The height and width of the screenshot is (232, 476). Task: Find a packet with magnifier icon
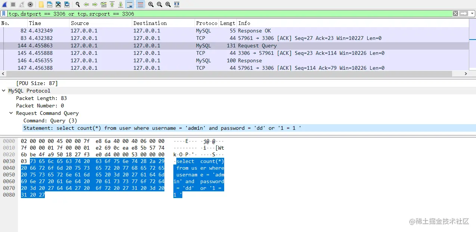78,4
